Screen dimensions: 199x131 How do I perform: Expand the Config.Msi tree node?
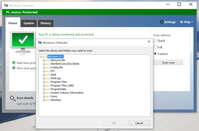pyautogui.click(x=44, y=67)
